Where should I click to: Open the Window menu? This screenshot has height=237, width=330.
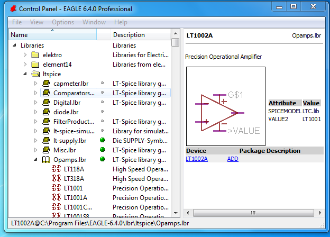pyautogui.click(x=94, y=22)
